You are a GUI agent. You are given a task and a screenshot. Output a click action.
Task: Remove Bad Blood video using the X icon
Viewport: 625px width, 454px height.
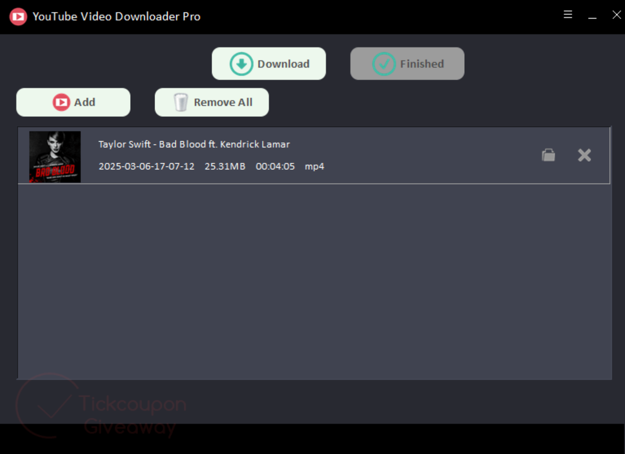pos(584,155)
